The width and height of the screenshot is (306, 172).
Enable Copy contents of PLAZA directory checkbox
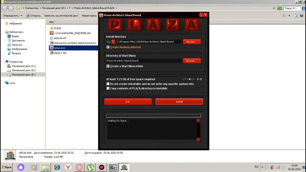click(108, 88)
